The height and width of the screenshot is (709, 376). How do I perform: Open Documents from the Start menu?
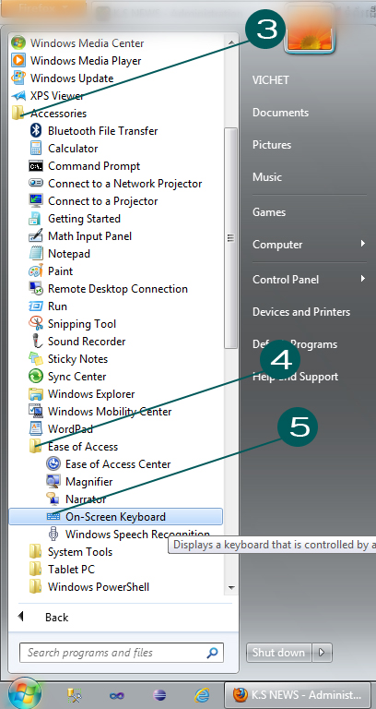[280, 113]
